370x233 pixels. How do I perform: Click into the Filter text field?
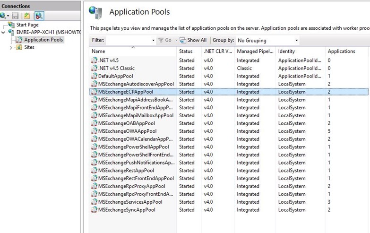129,40
